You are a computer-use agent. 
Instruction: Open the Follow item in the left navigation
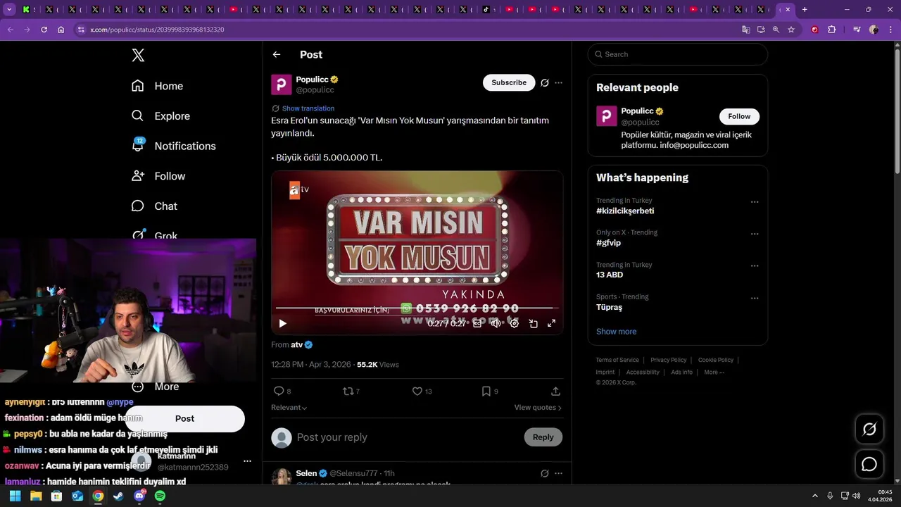tap(158, 176)
